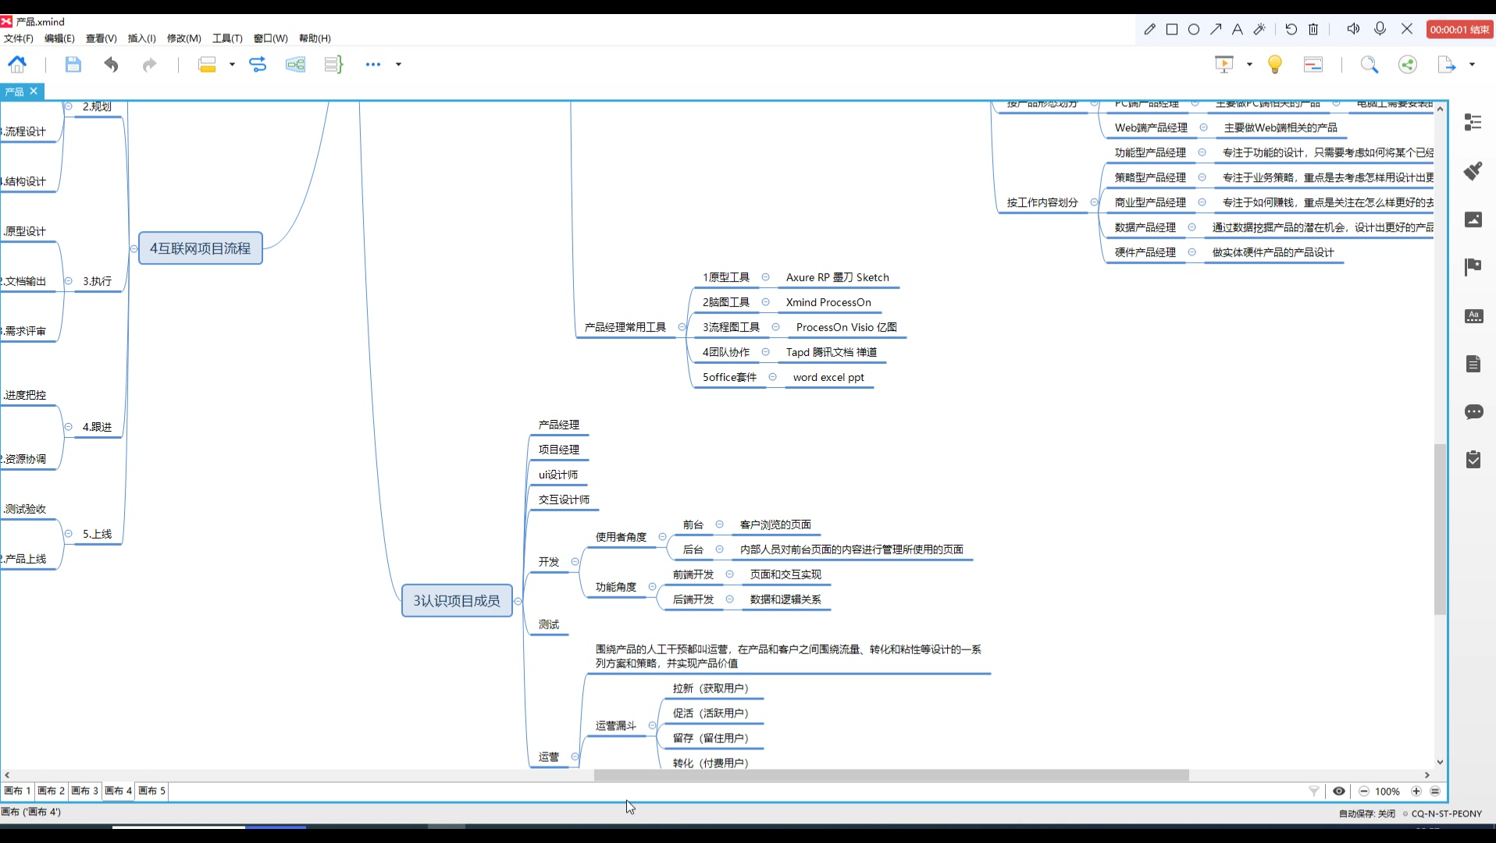Switch to the 画布 1 sheet tab
This screenshot has width=1496, height=843.
[17, 791]
